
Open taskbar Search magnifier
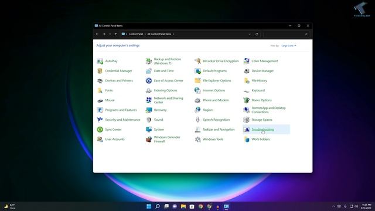[x=158, y=206]
